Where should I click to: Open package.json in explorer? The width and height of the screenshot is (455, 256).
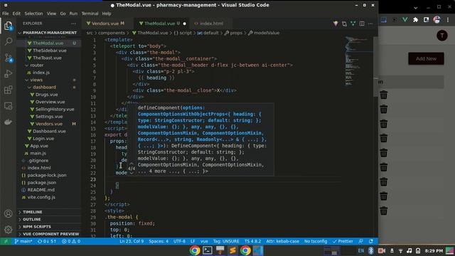42,183
